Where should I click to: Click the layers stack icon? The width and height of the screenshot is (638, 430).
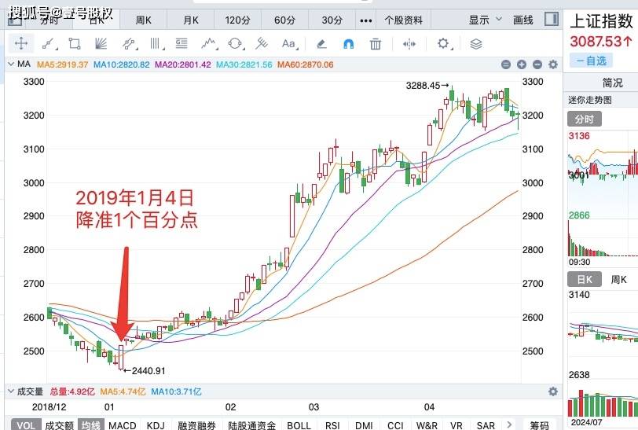pyautogui.click(x=475, y=44)
